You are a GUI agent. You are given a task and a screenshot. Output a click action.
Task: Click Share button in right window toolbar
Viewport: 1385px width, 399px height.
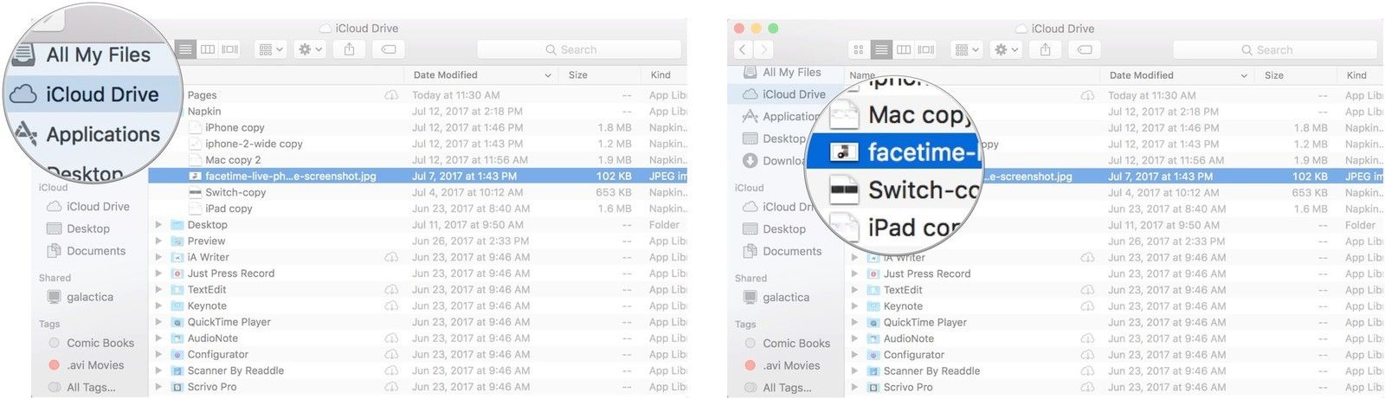pos(1045,50)
